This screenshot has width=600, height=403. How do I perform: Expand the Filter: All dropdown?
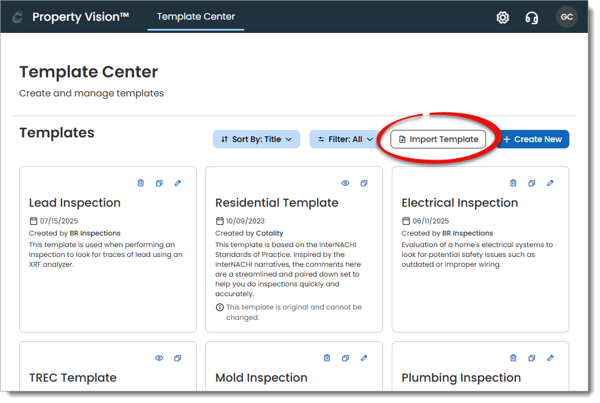point(345,139)
